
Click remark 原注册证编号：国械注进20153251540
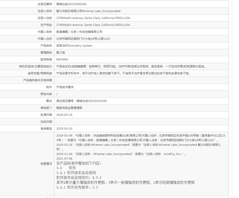tap(81, 101)
